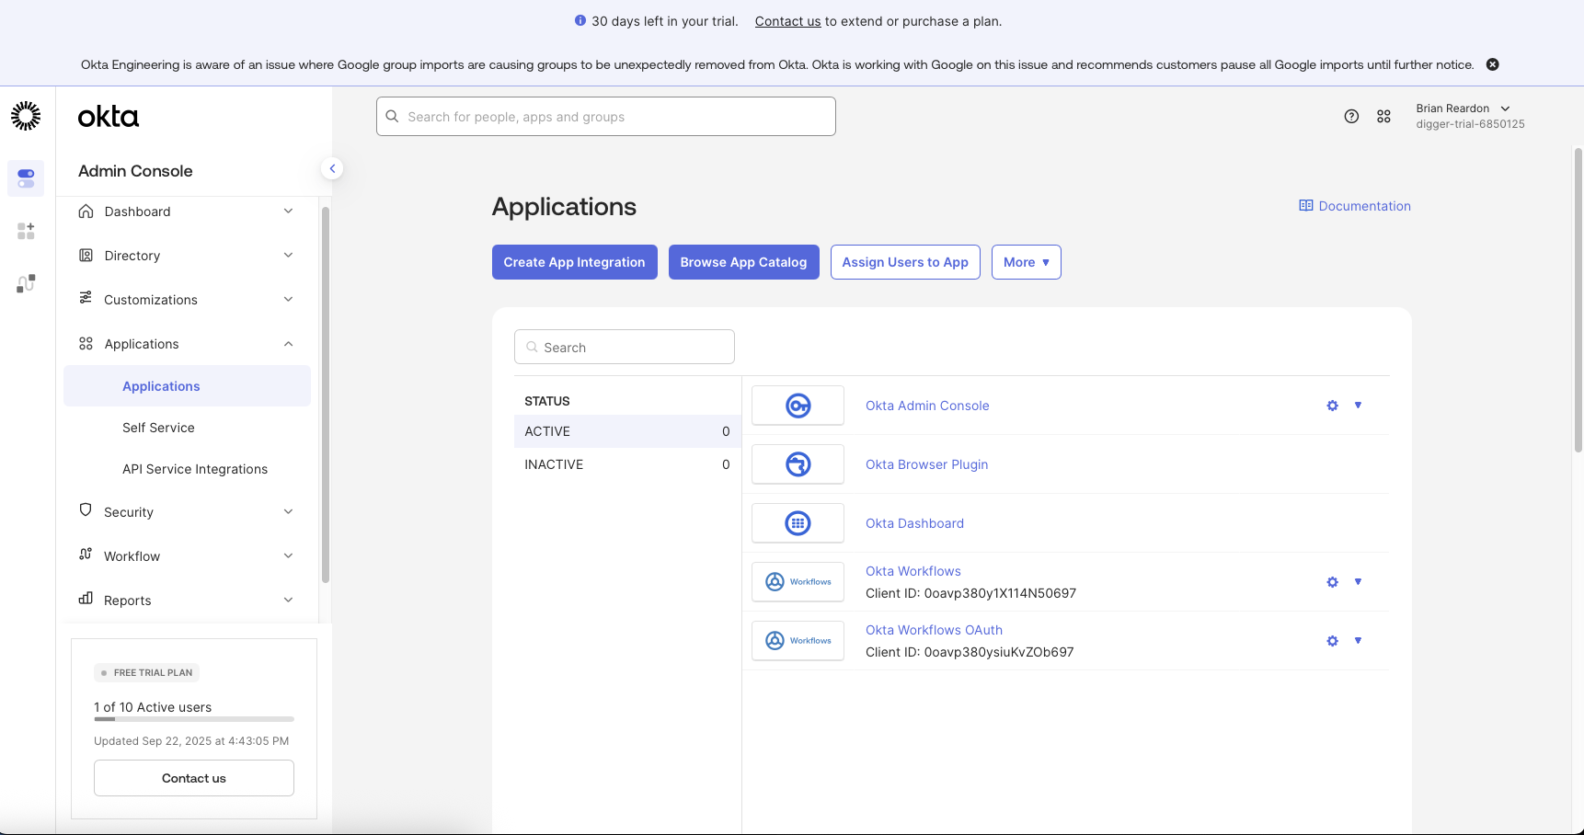Image resolution: width=1584 pixels, height=835 pixels.
Task: Expand the Security section in the sidebar
Action: [129, 511]
